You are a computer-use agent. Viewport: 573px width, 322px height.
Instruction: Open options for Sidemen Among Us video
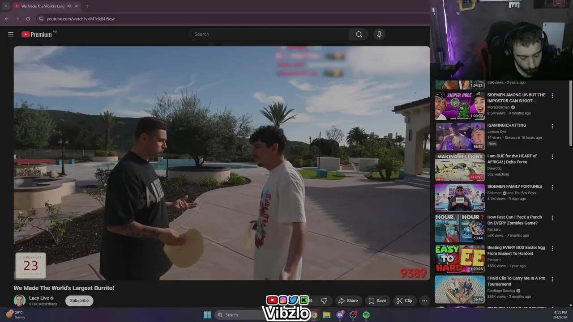coord(552,96)
